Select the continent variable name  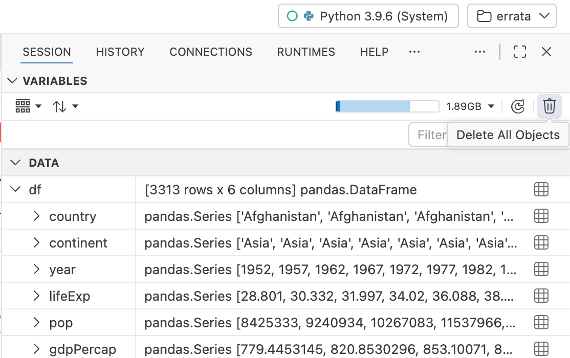(78, 243)
